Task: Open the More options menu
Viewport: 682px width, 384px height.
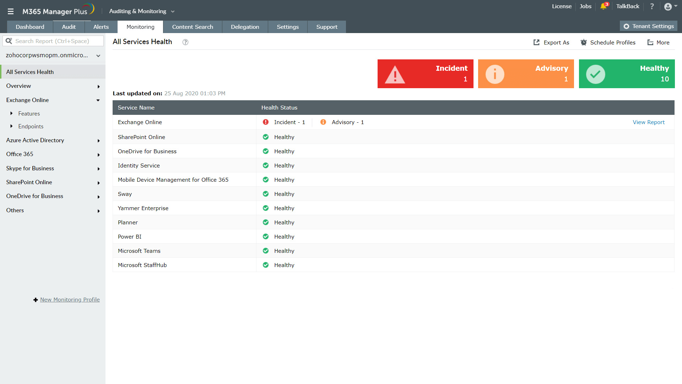Action: [658, 42]
